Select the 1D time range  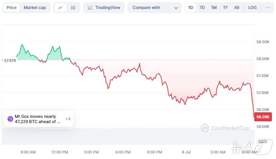(191, 8)
